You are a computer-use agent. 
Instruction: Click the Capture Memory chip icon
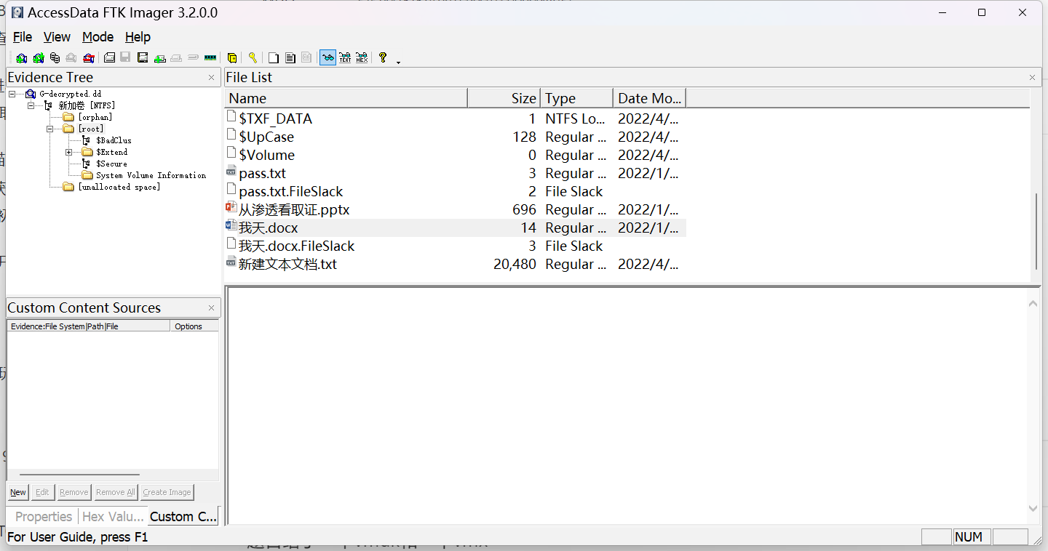pyautogui.click(x=210, y=58)
